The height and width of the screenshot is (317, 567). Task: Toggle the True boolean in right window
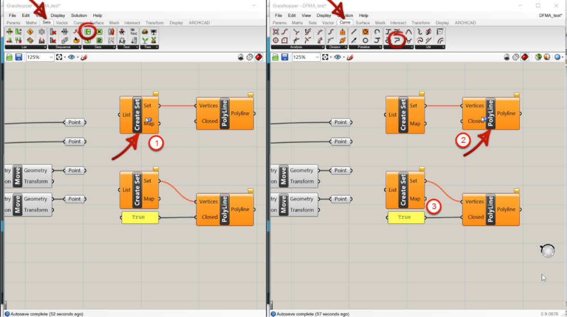coord(406,217)
